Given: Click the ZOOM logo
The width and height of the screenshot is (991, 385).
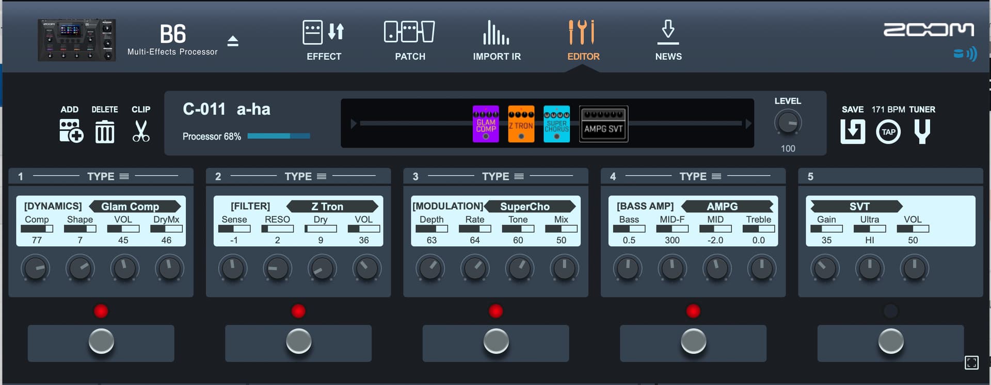Looking at the screenshot, I should click(x=929, y=30).
